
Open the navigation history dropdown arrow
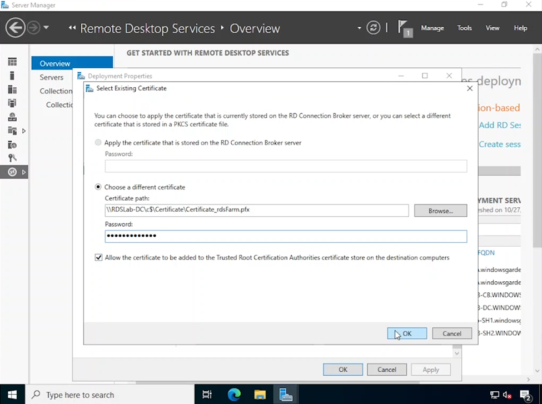46,28
